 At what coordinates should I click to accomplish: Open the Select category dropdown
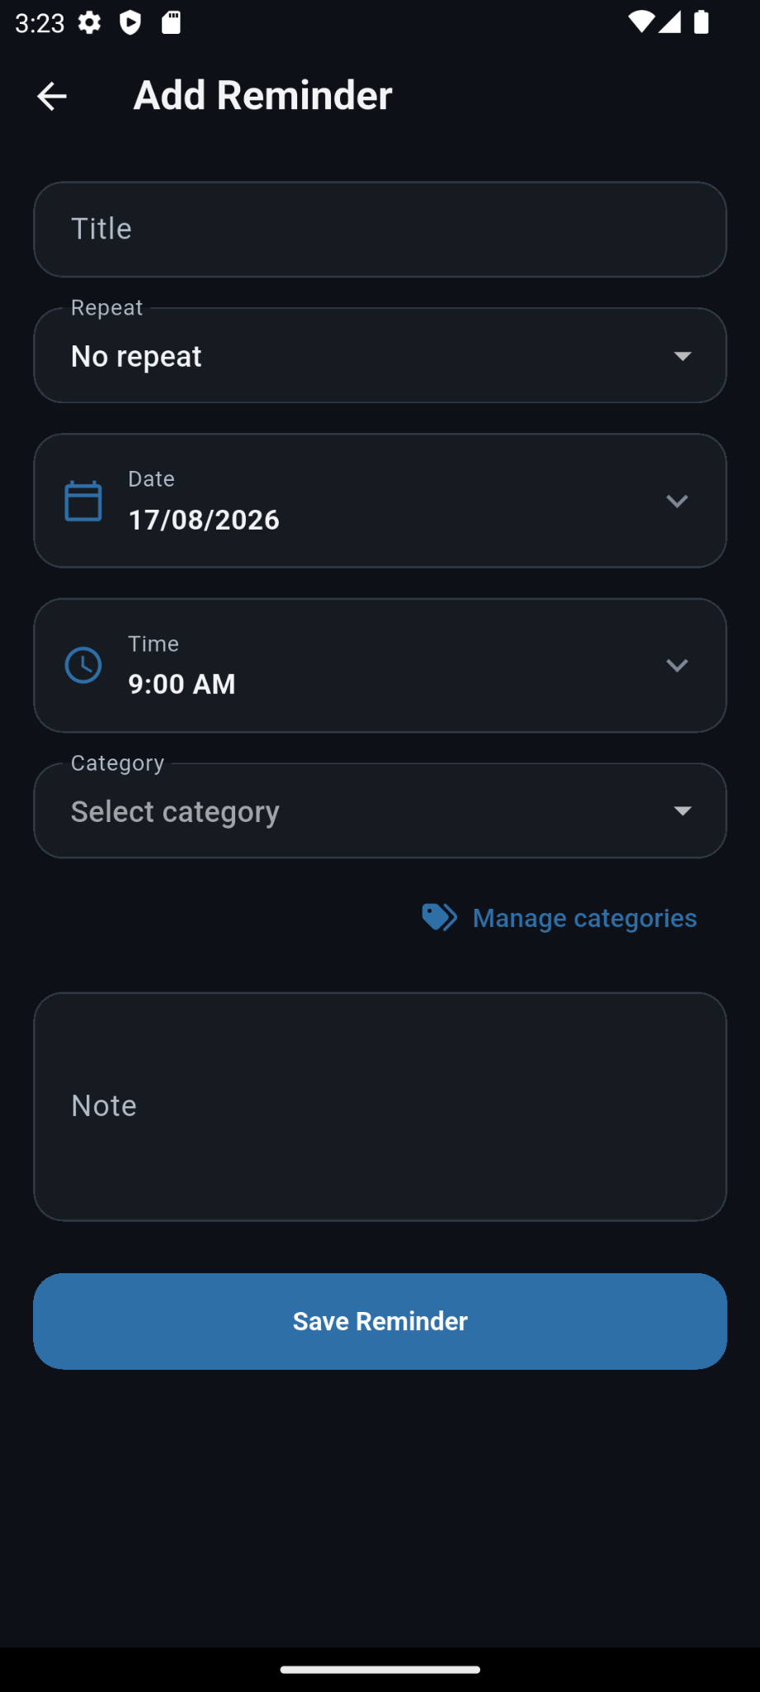point(380,810)
